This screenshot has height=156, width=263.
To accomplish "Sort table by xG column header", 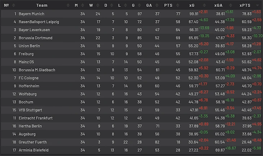I will click(x=192, y=5).
